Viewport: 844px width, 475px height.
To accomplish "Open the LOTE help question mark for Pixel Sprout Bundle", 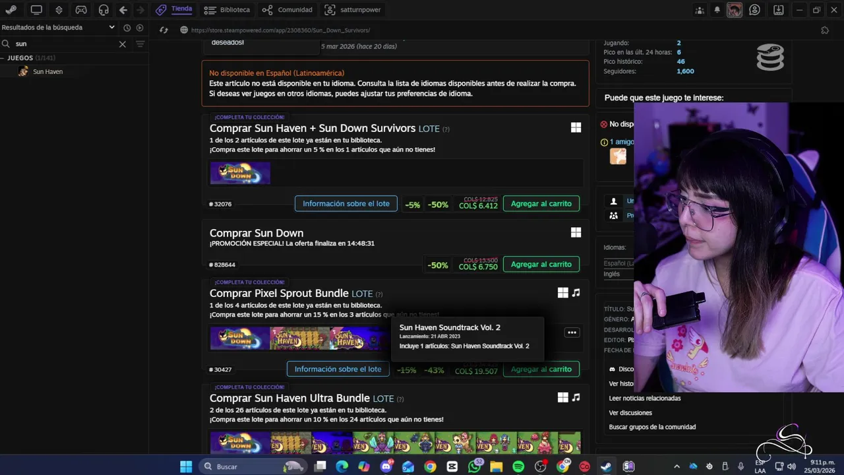I will pos(379,294).
